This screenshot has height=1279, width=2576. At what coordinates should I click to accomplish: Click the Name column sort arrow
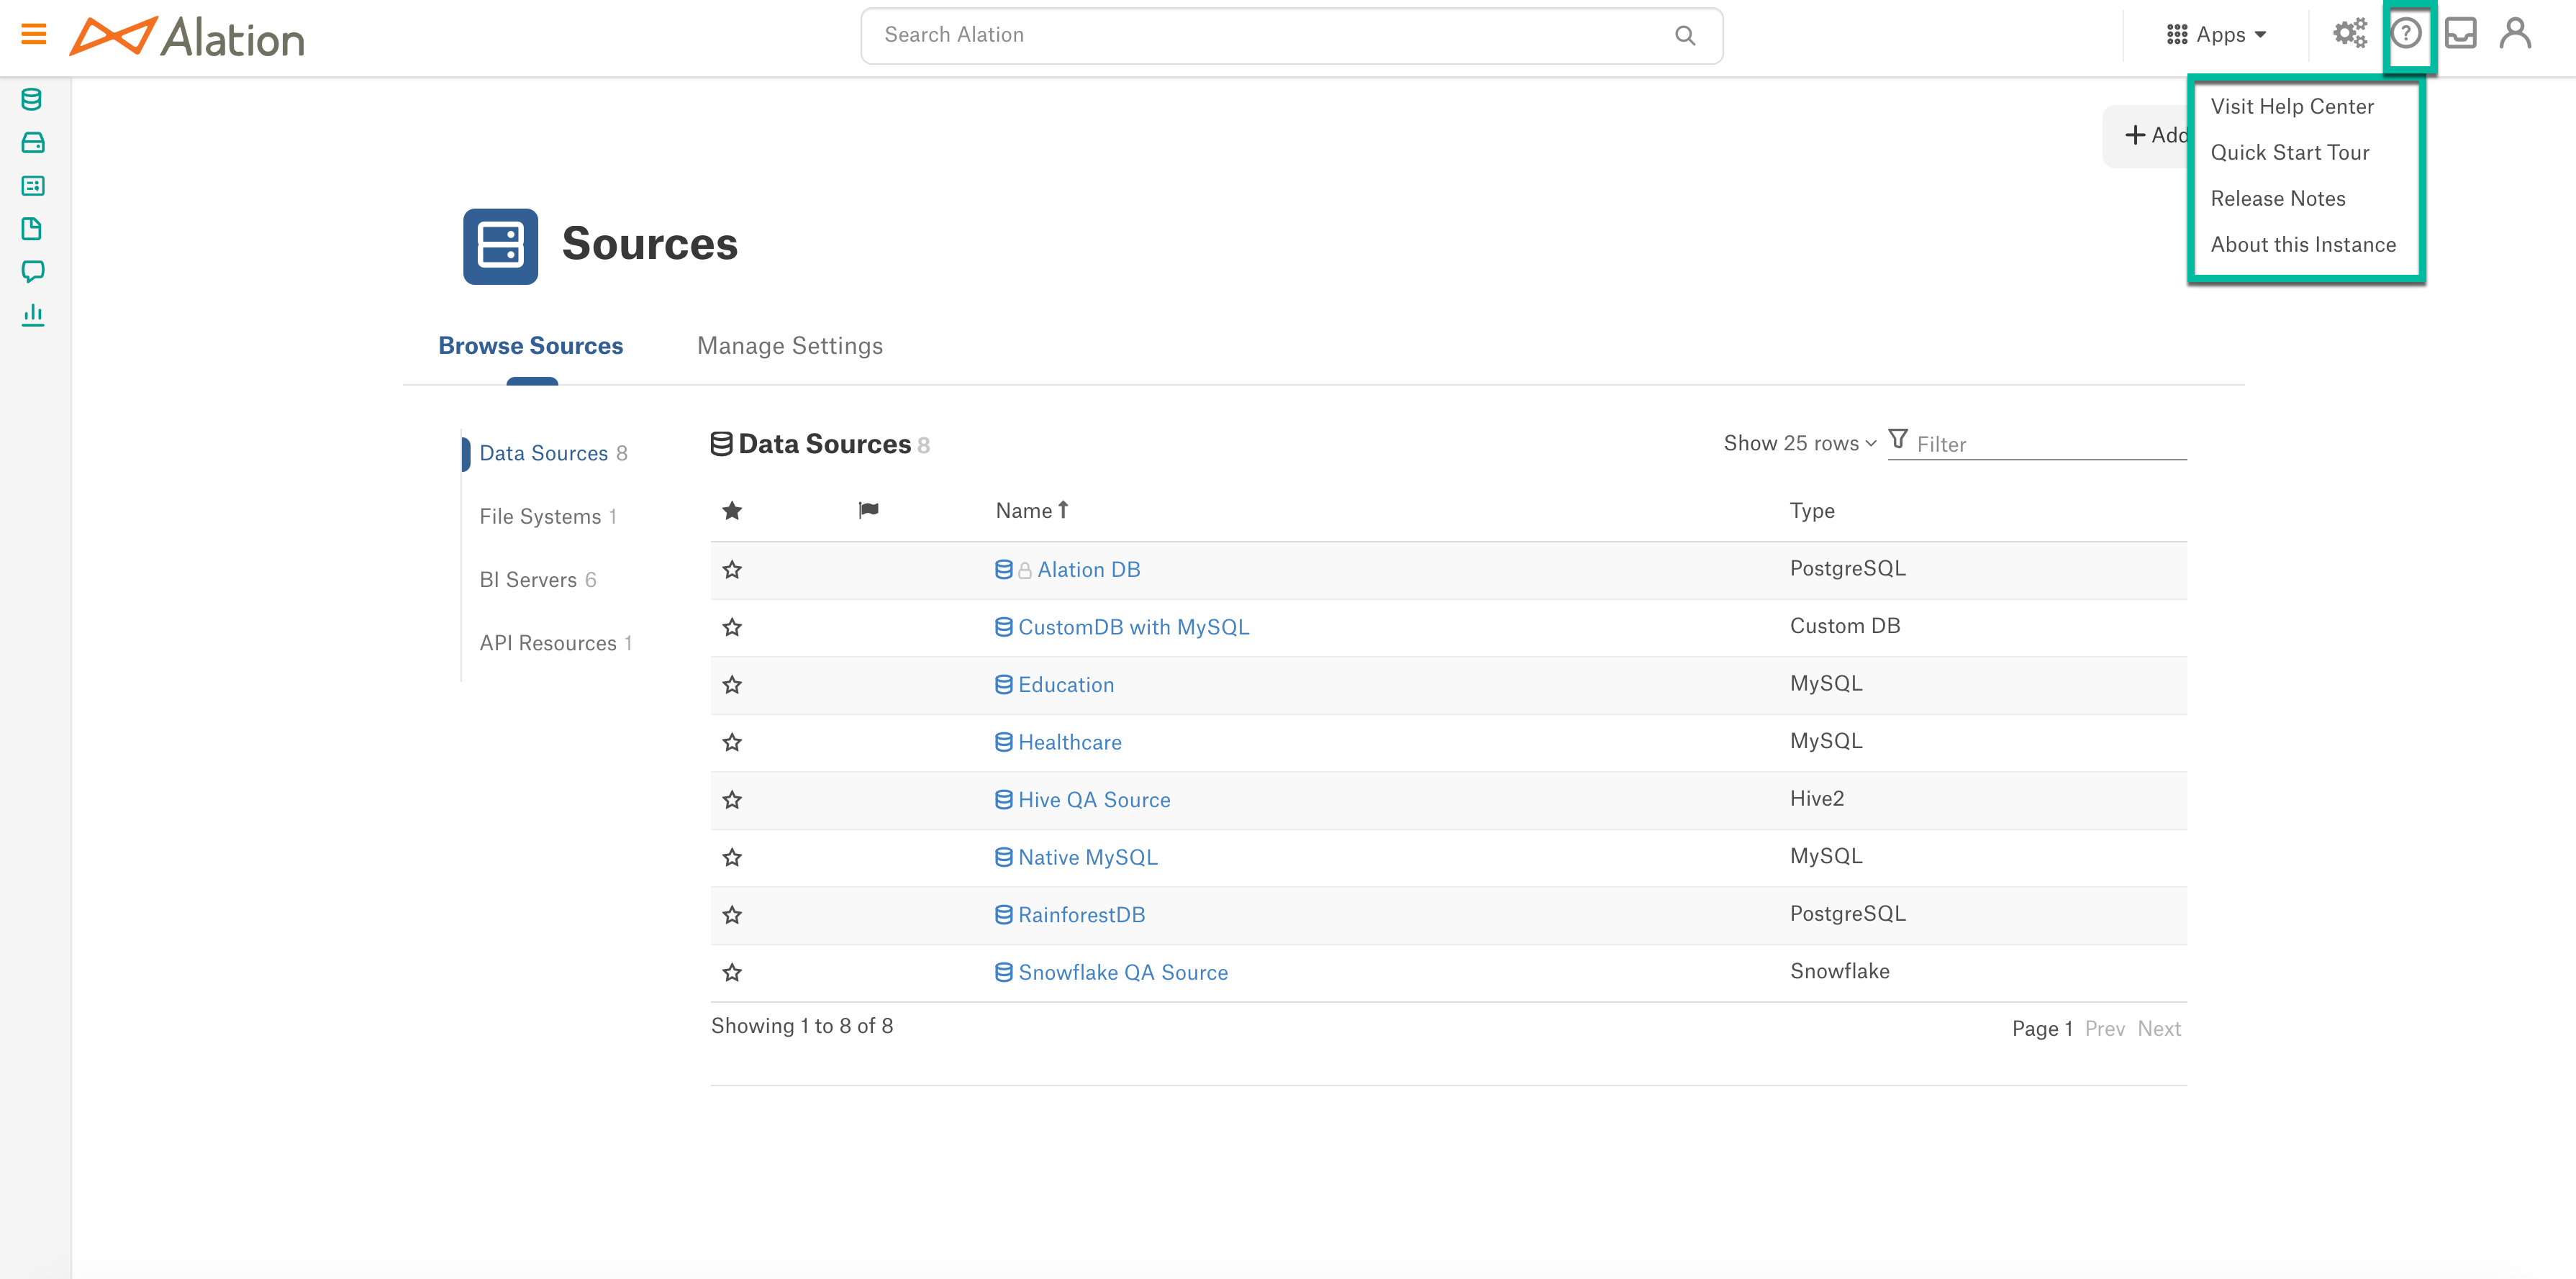[1063, 510]
